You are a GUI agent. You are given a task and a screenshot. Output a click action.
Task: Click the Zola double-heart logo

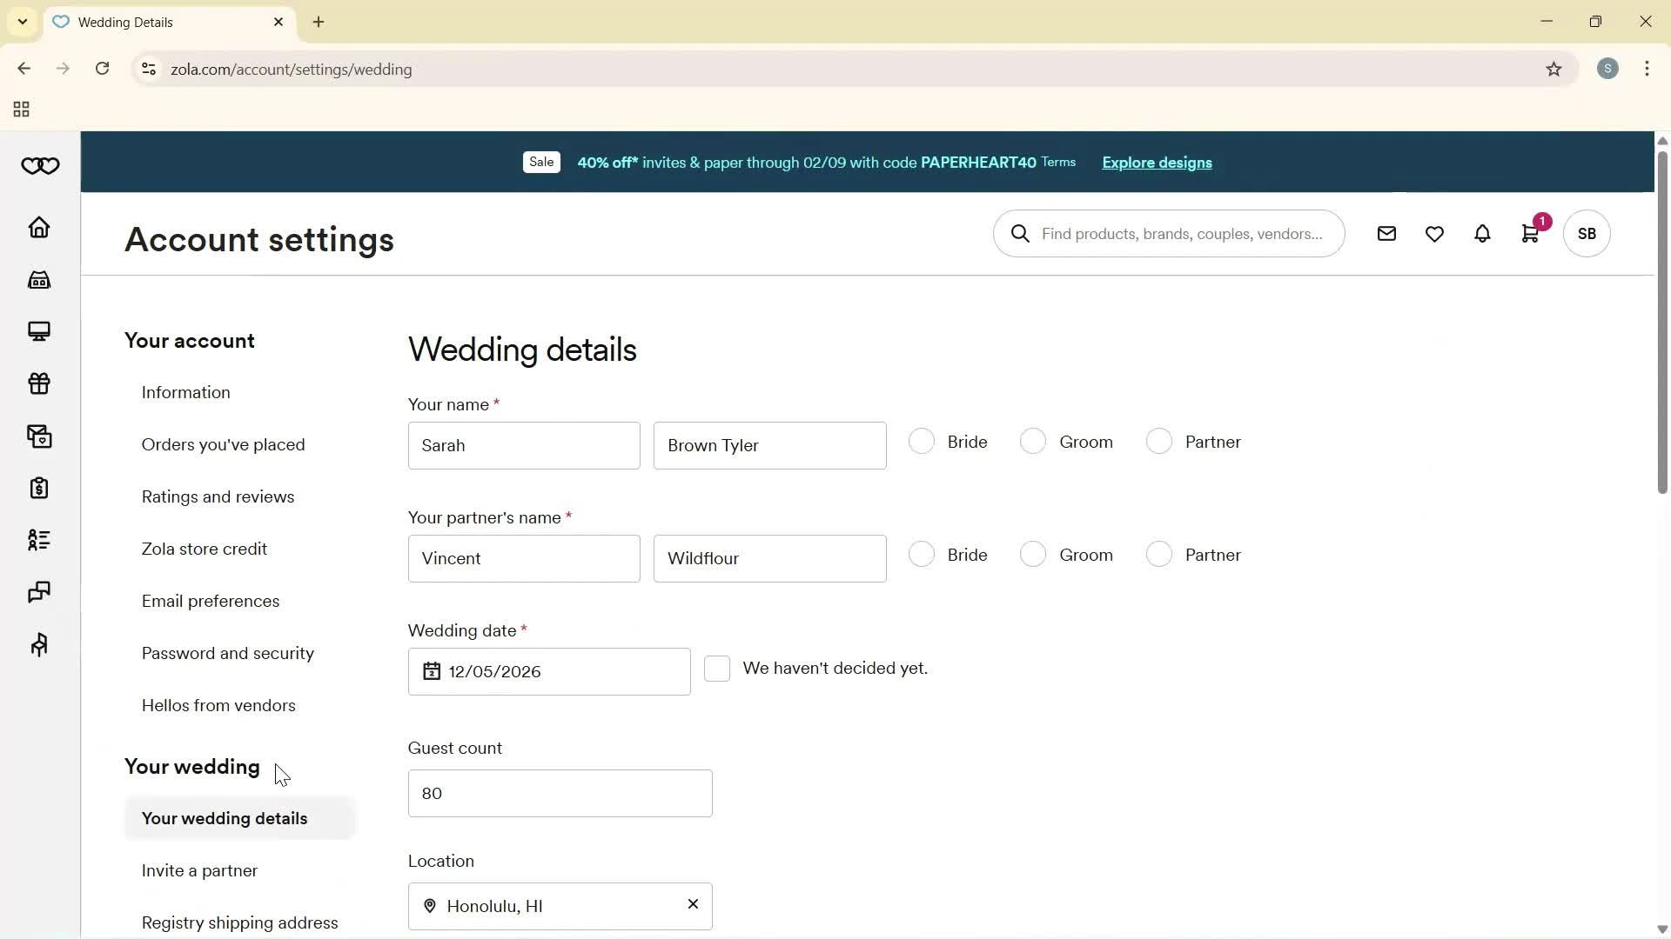pos(40,166)
